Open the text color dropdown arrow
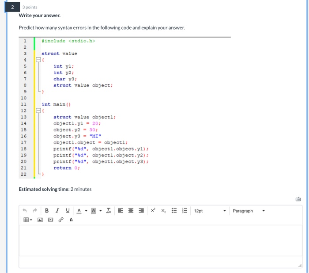Screen dimensions: 309x273 coord(86,211)
